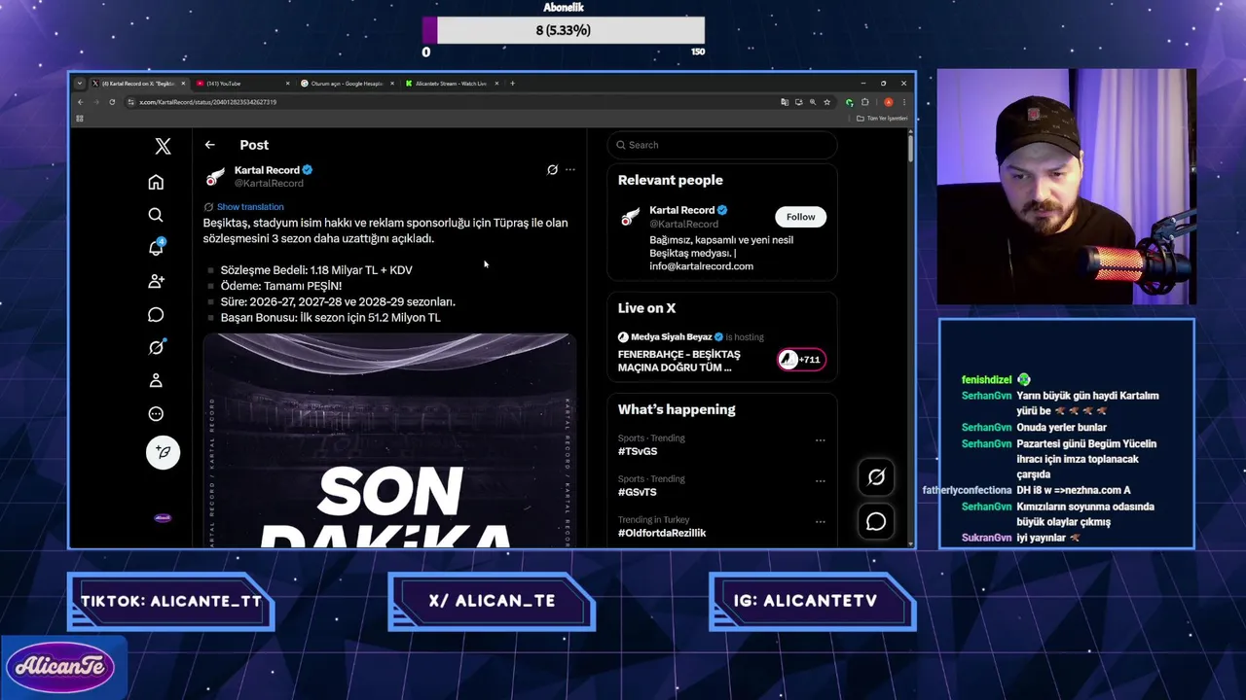Click info@kartalrecord.com in the bio
Screen dimensions: 1246x700
(701, 266)
